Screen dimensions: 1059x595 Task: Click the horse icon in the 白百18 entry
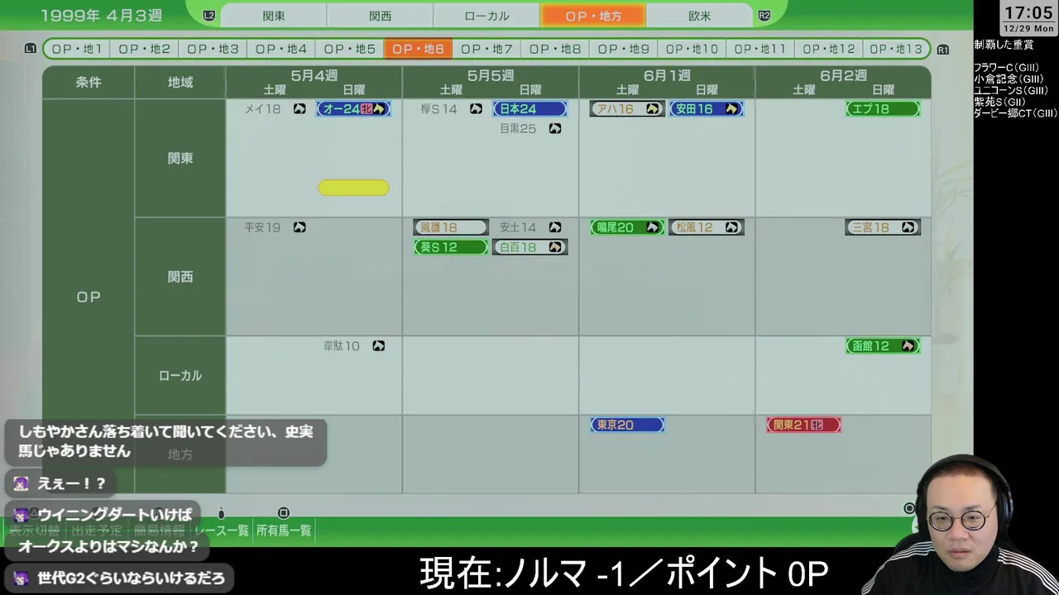pyautogui.click(x=555, y=247)
